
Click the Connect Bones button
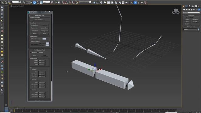[44, 28]
